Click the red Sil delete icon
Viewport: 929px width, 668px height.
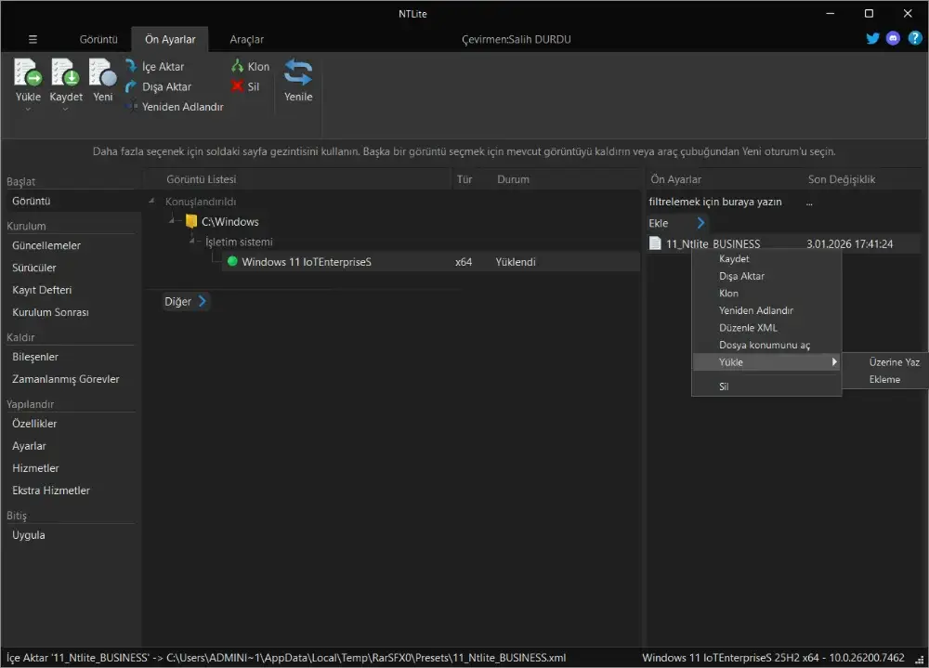click(238, 86)
